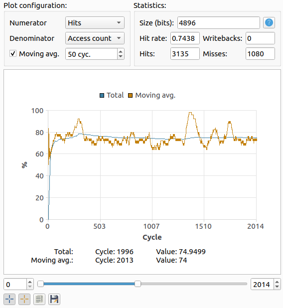Screen dimensions: 283x308
Task: Click the Statistics heading
Action: click(x=150, y=5)
